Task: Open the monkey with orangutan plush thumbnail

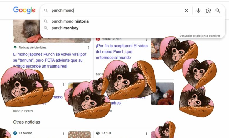Action: coord(162,94)
